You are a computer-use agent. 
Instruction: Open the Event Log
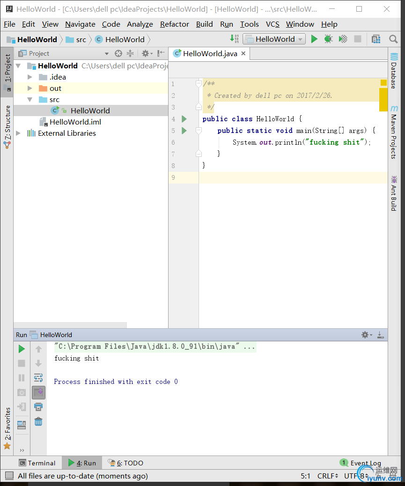(x=361, y=463)
